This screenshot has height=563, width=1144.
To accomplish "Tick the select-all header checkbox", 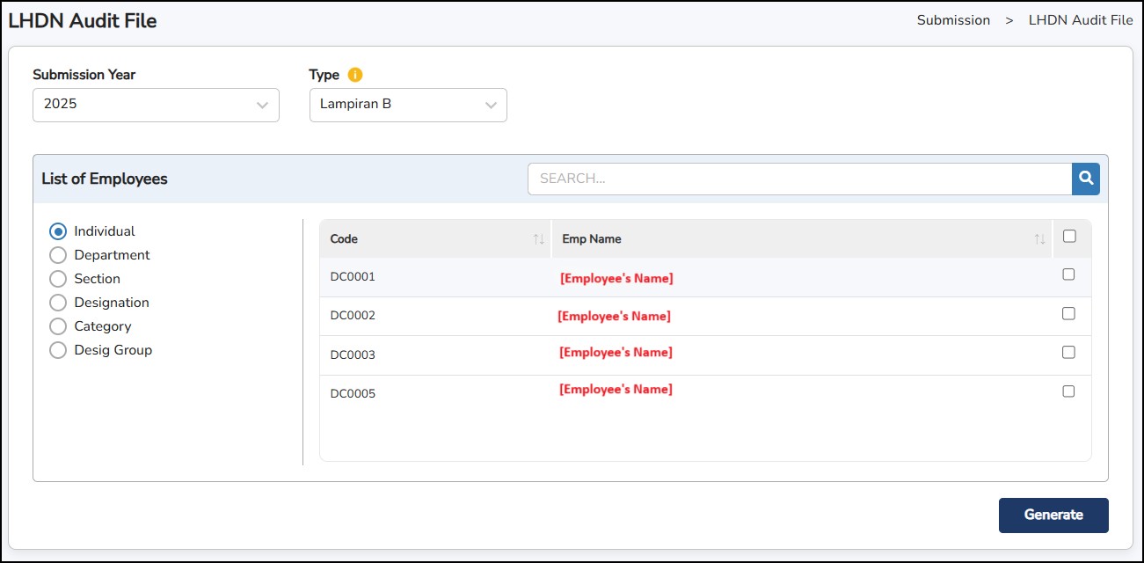I will point(1069,236).
